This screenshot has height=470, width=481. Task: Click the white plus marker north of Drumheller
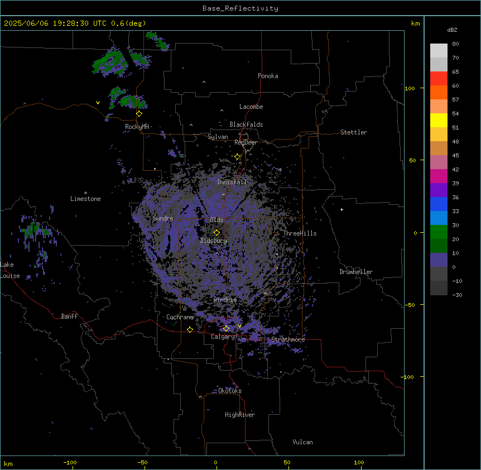(341, 209)
